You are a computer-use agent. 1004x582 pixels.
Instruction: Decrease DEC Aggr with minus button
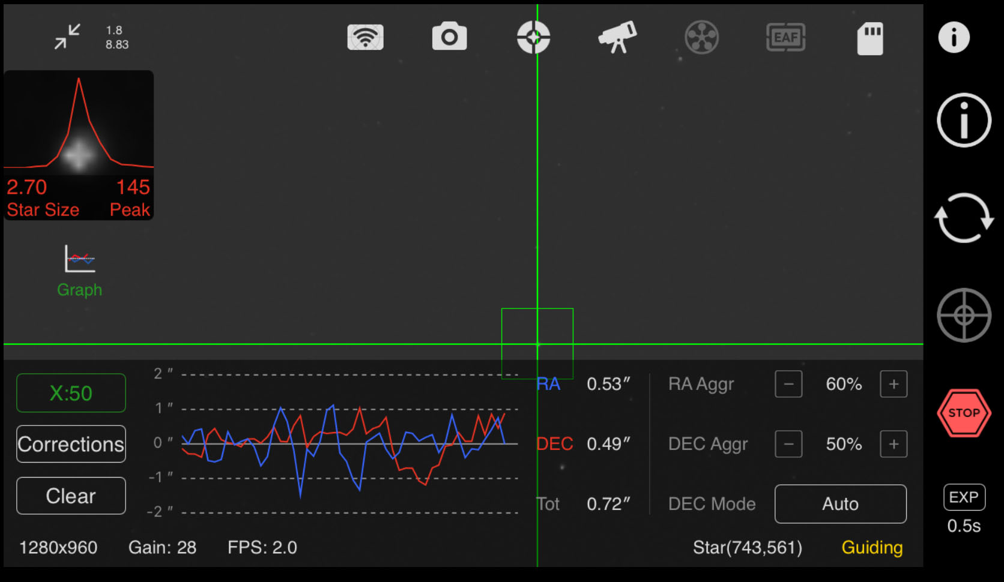pos(788,444)
